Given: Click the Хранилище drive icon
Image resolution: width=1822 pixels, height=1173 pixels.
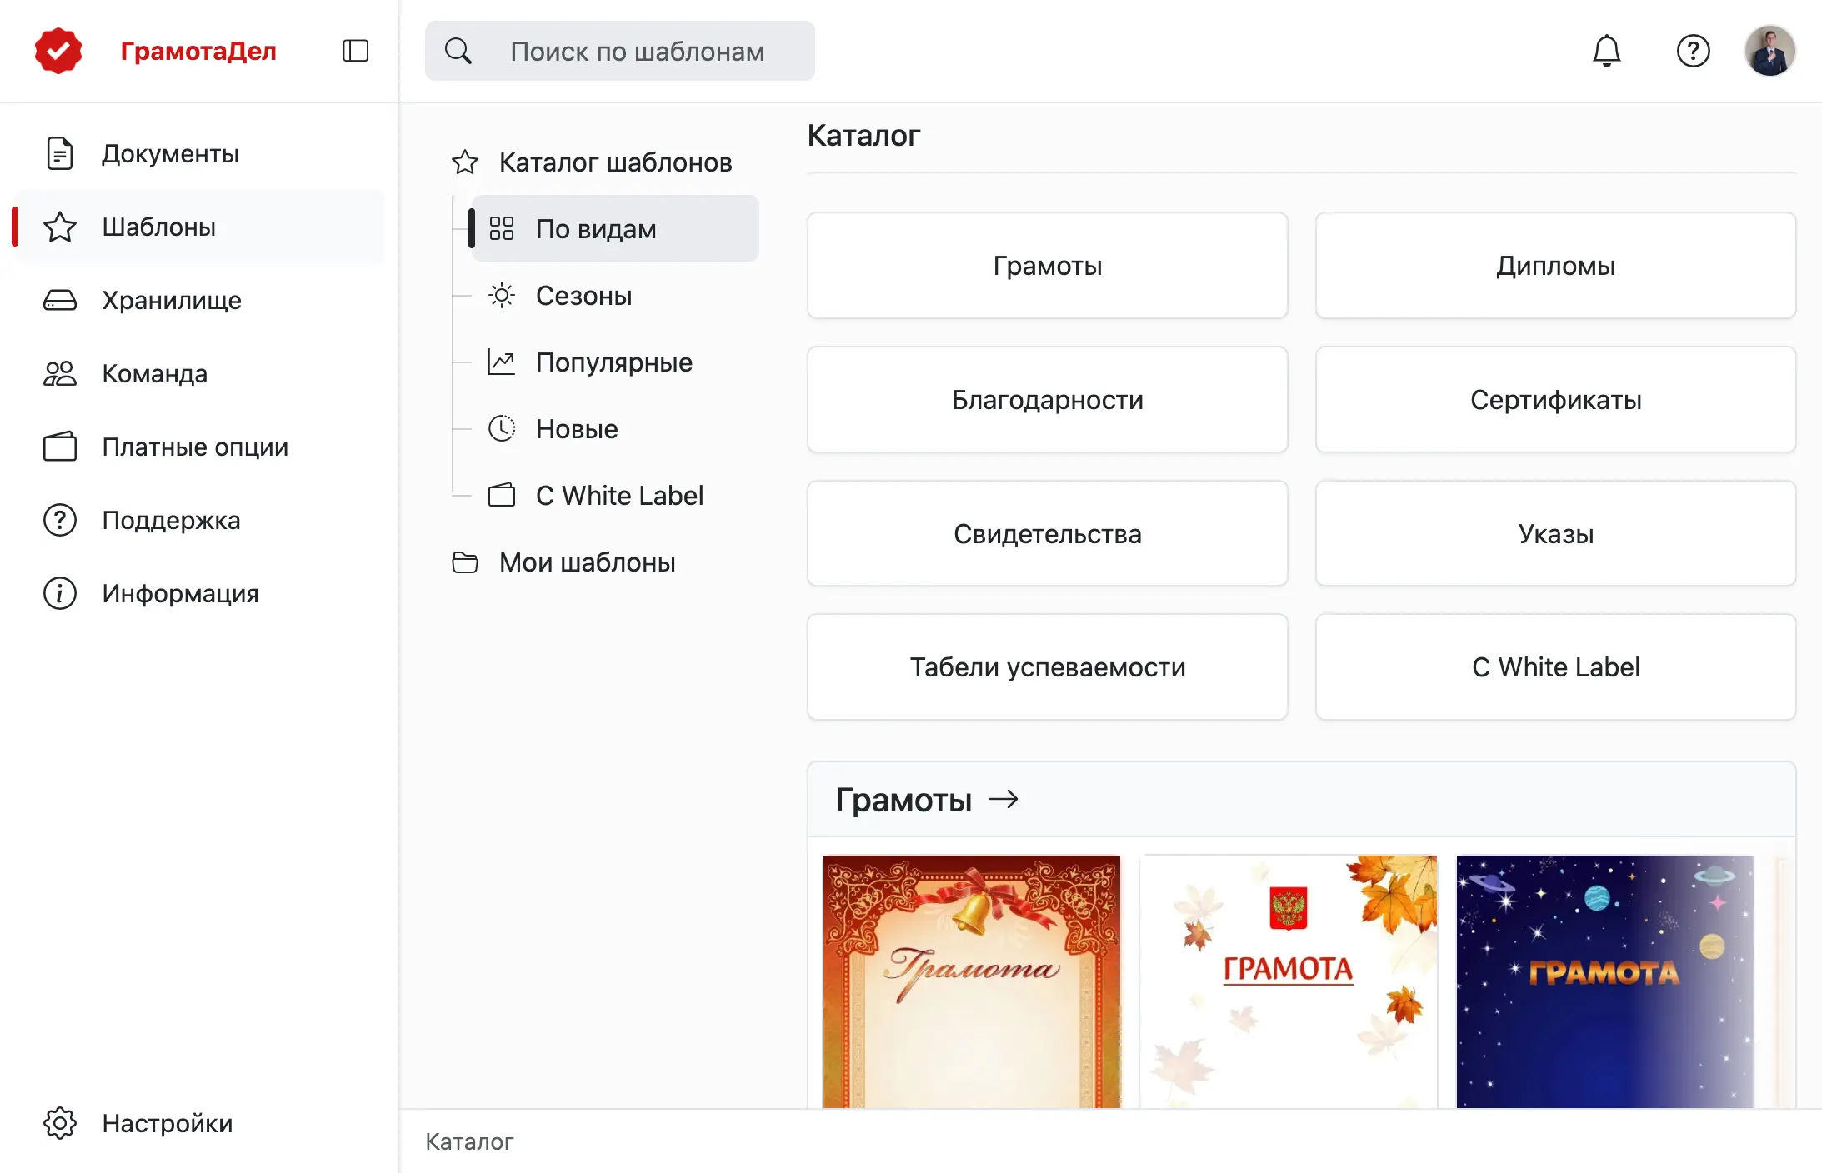Looking at the screenshot, I should tap(60, 300).
